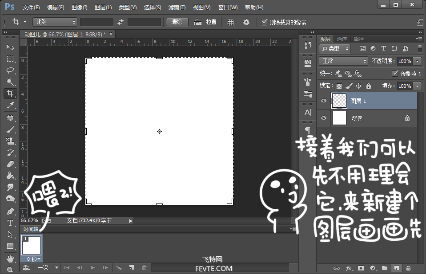Open the 滤镜(T) menu

[177, 8]
